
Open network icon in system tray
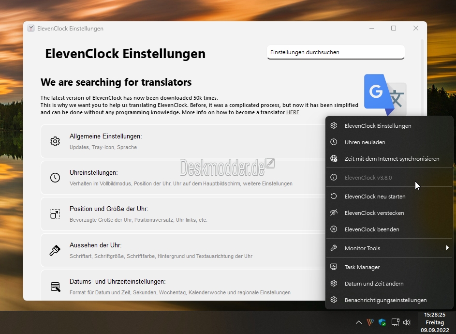(x=395, y=322)
